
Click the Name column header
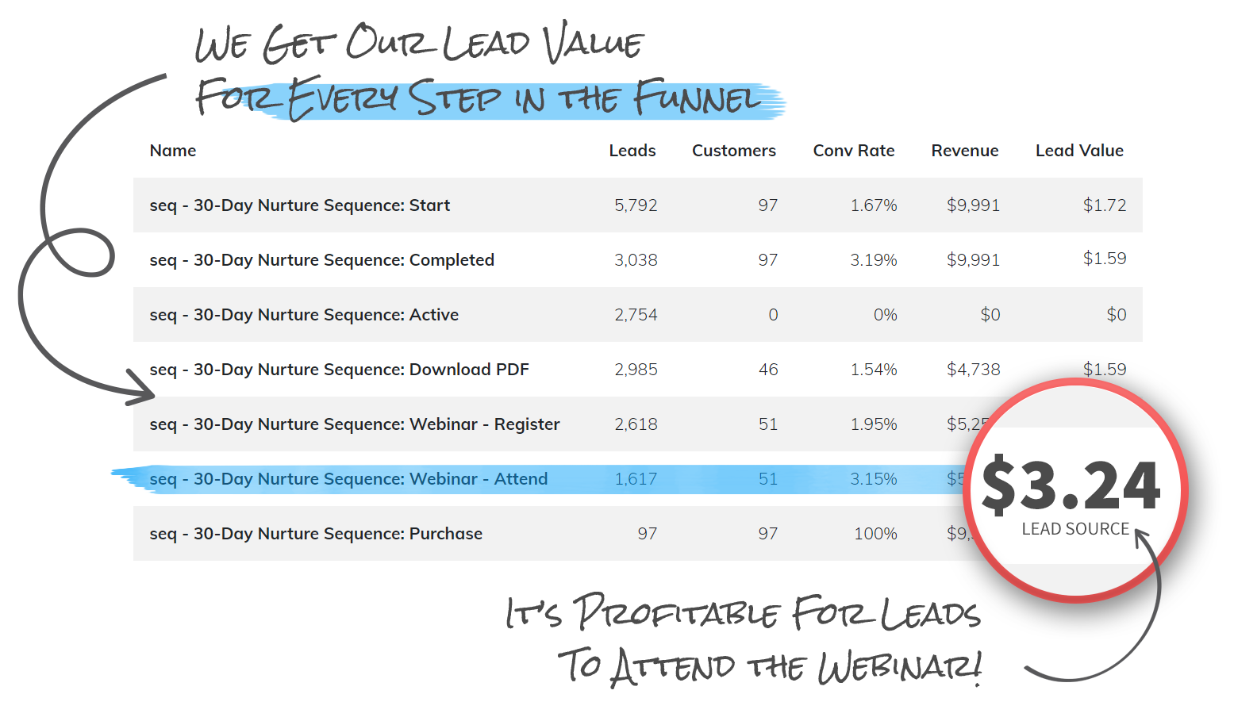tap(172, 150)
